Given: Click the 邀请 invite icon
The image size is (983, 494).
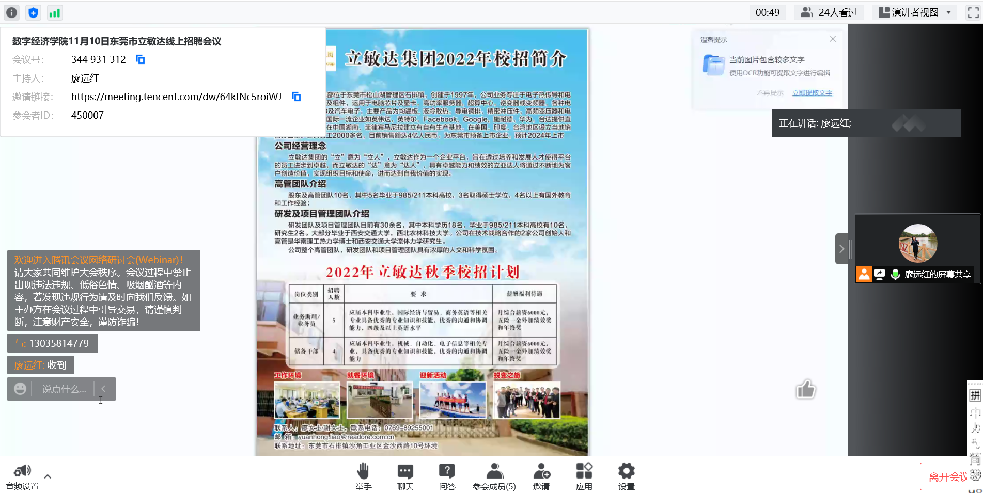Looking at the screenshot, I should 541,476.
